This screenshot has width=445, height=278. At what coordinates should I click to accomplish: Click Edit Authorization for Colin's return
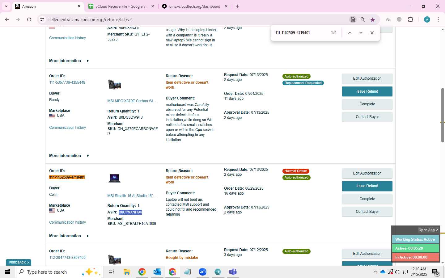pyautogui.click(x=367, y=173)
